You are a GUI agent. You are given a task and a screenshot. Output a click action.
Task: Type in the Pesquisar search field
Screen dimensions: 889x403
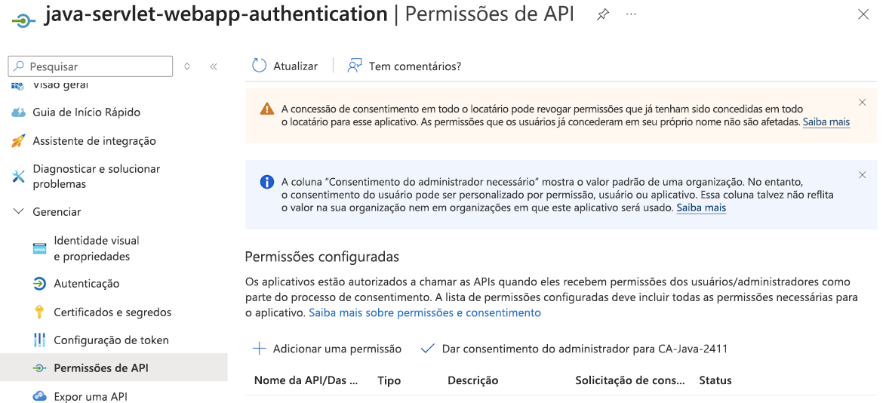pyautogui.click(x=90, y=66)
